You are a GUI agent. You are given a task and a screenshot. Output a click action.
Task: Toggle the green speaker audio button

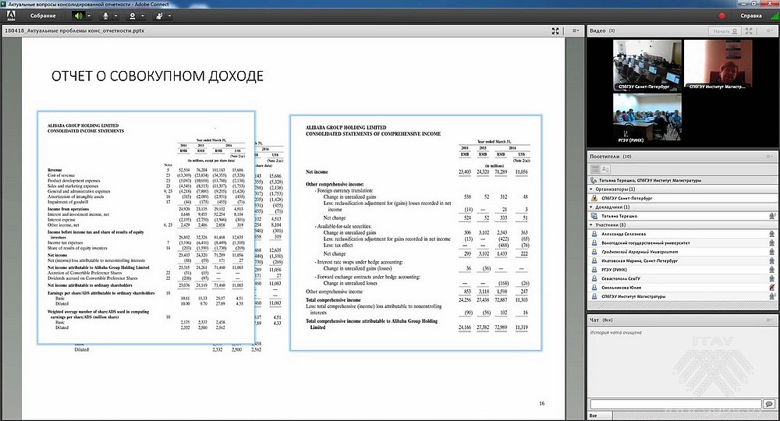tap(78, 16)
